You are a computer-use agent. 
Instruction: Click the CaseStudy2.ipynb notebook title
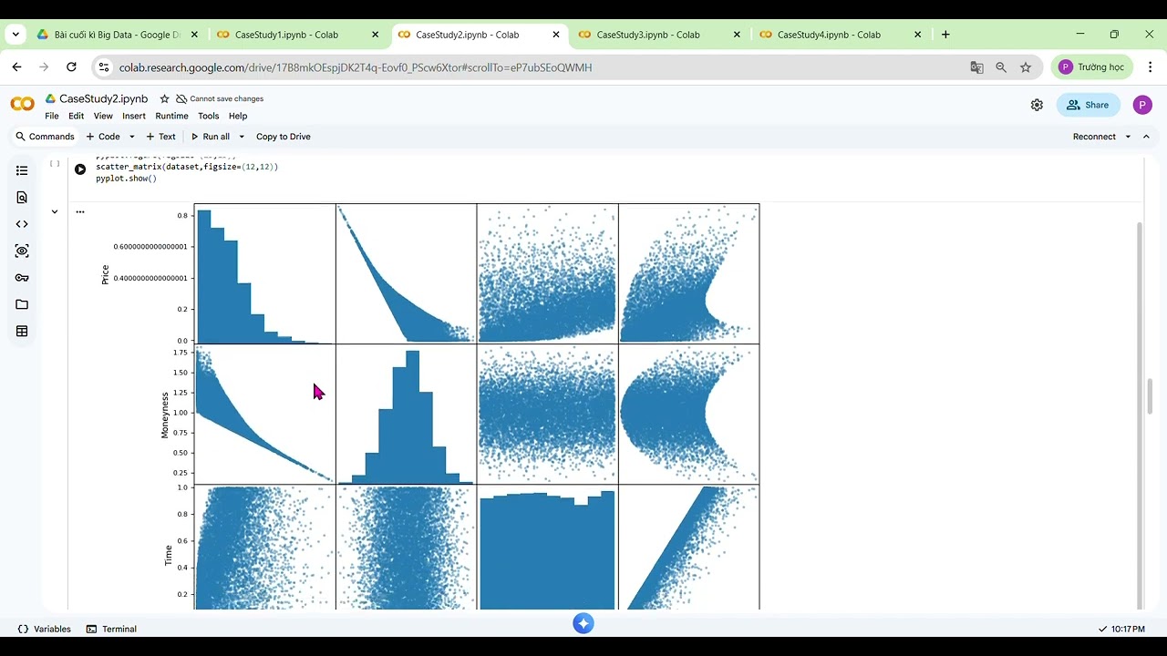pos(103,98)
